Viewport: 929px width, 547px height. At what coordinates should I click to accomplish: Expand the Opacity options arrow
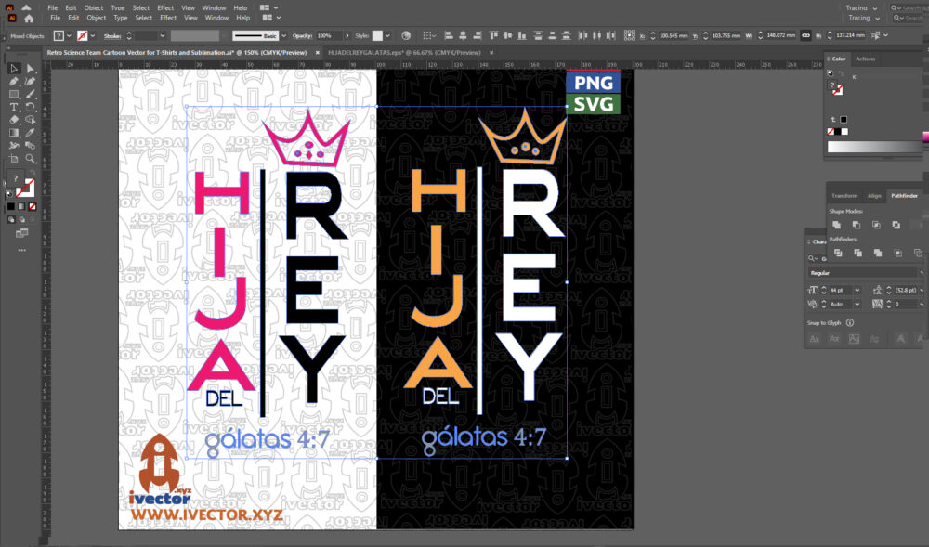pyautogui.click(x=347, y=36)
